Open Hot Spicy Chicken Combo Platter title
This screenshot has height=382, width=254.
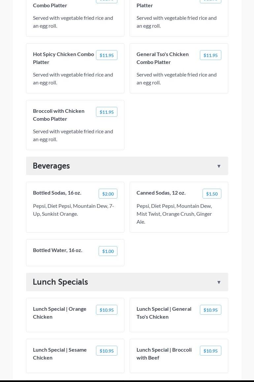coord(63,58)
